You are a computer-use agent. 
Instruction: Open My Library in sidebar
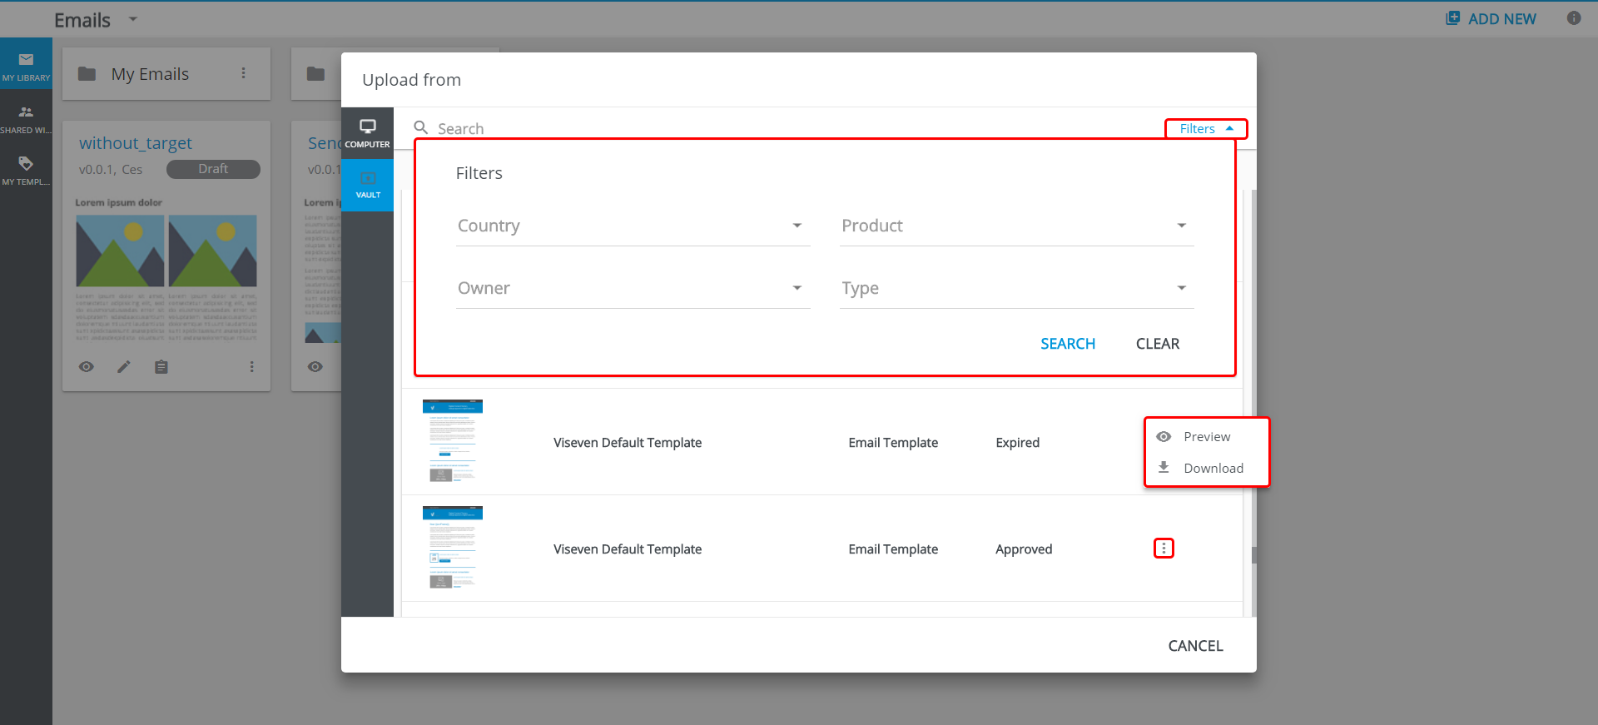[x=26, y=66]
